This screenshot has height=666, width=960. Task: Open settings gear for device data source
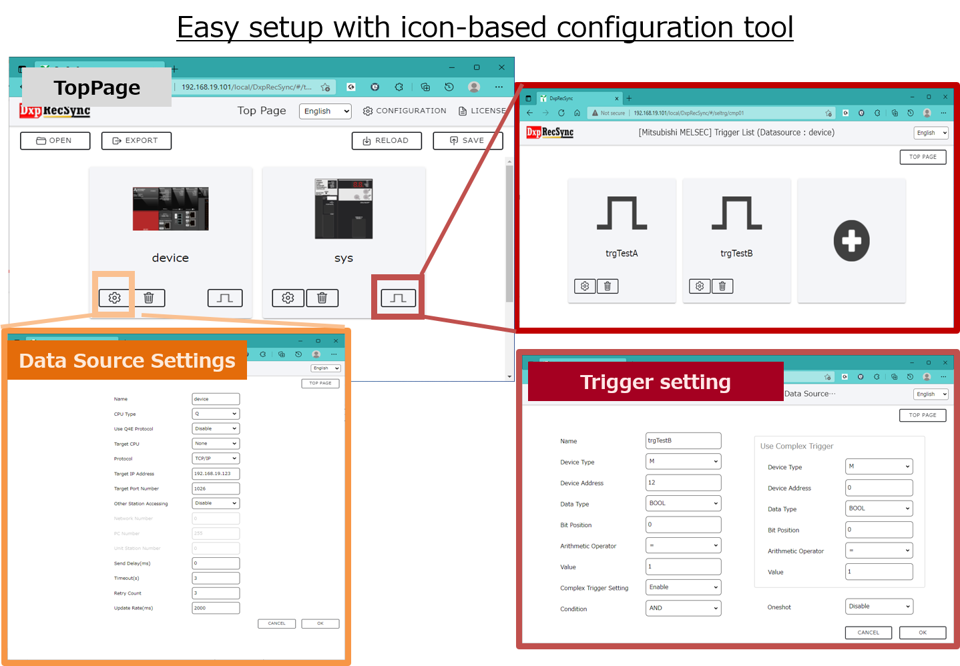(115, 298)
